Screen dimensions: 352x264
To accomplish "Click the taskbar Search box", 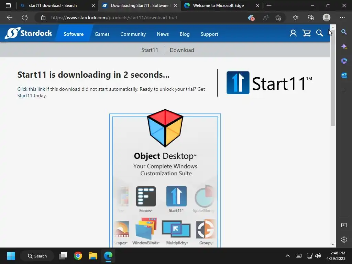I will point(37,256).
